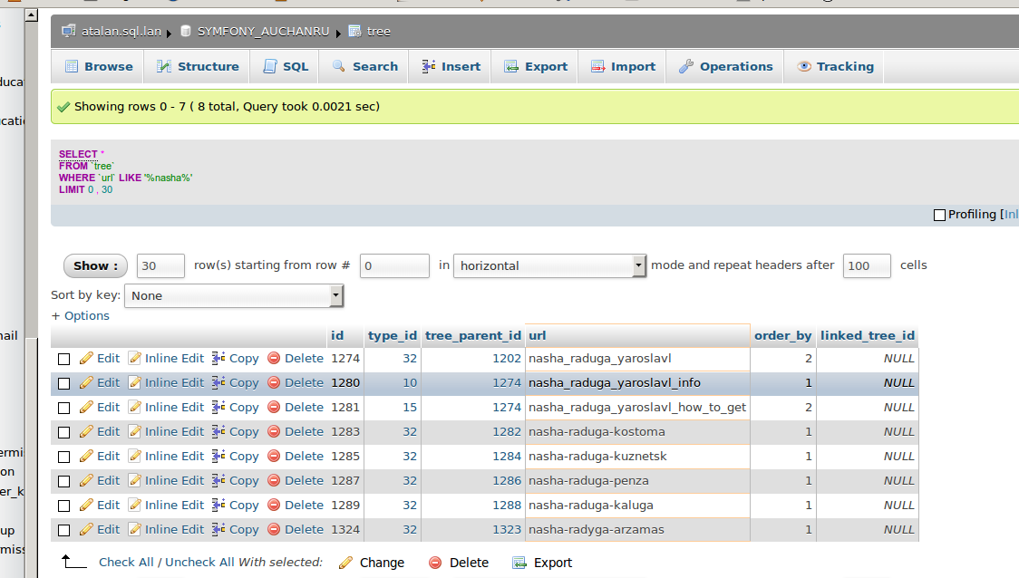Open the Search tab
Viewport: 1019px width, 578px height.
pos(364,66)
